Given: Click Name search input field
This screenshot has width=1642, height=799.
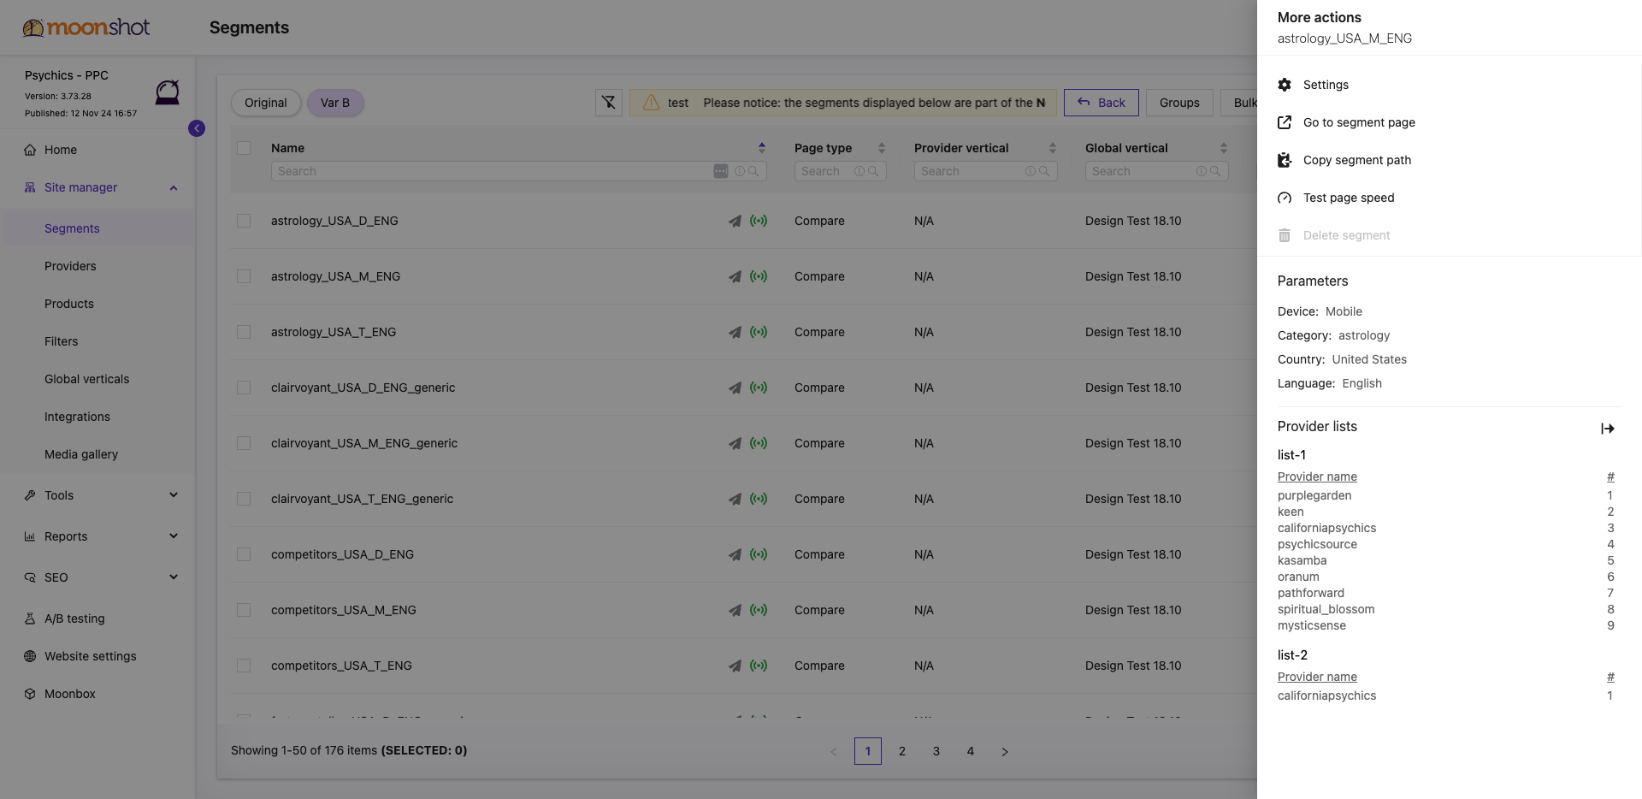Looking at the screenshot, I should click(x=519, y=171).
